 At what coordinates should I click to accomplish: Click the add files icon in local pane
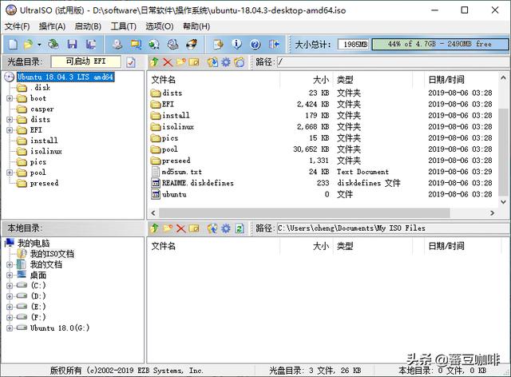click(212, 228)
